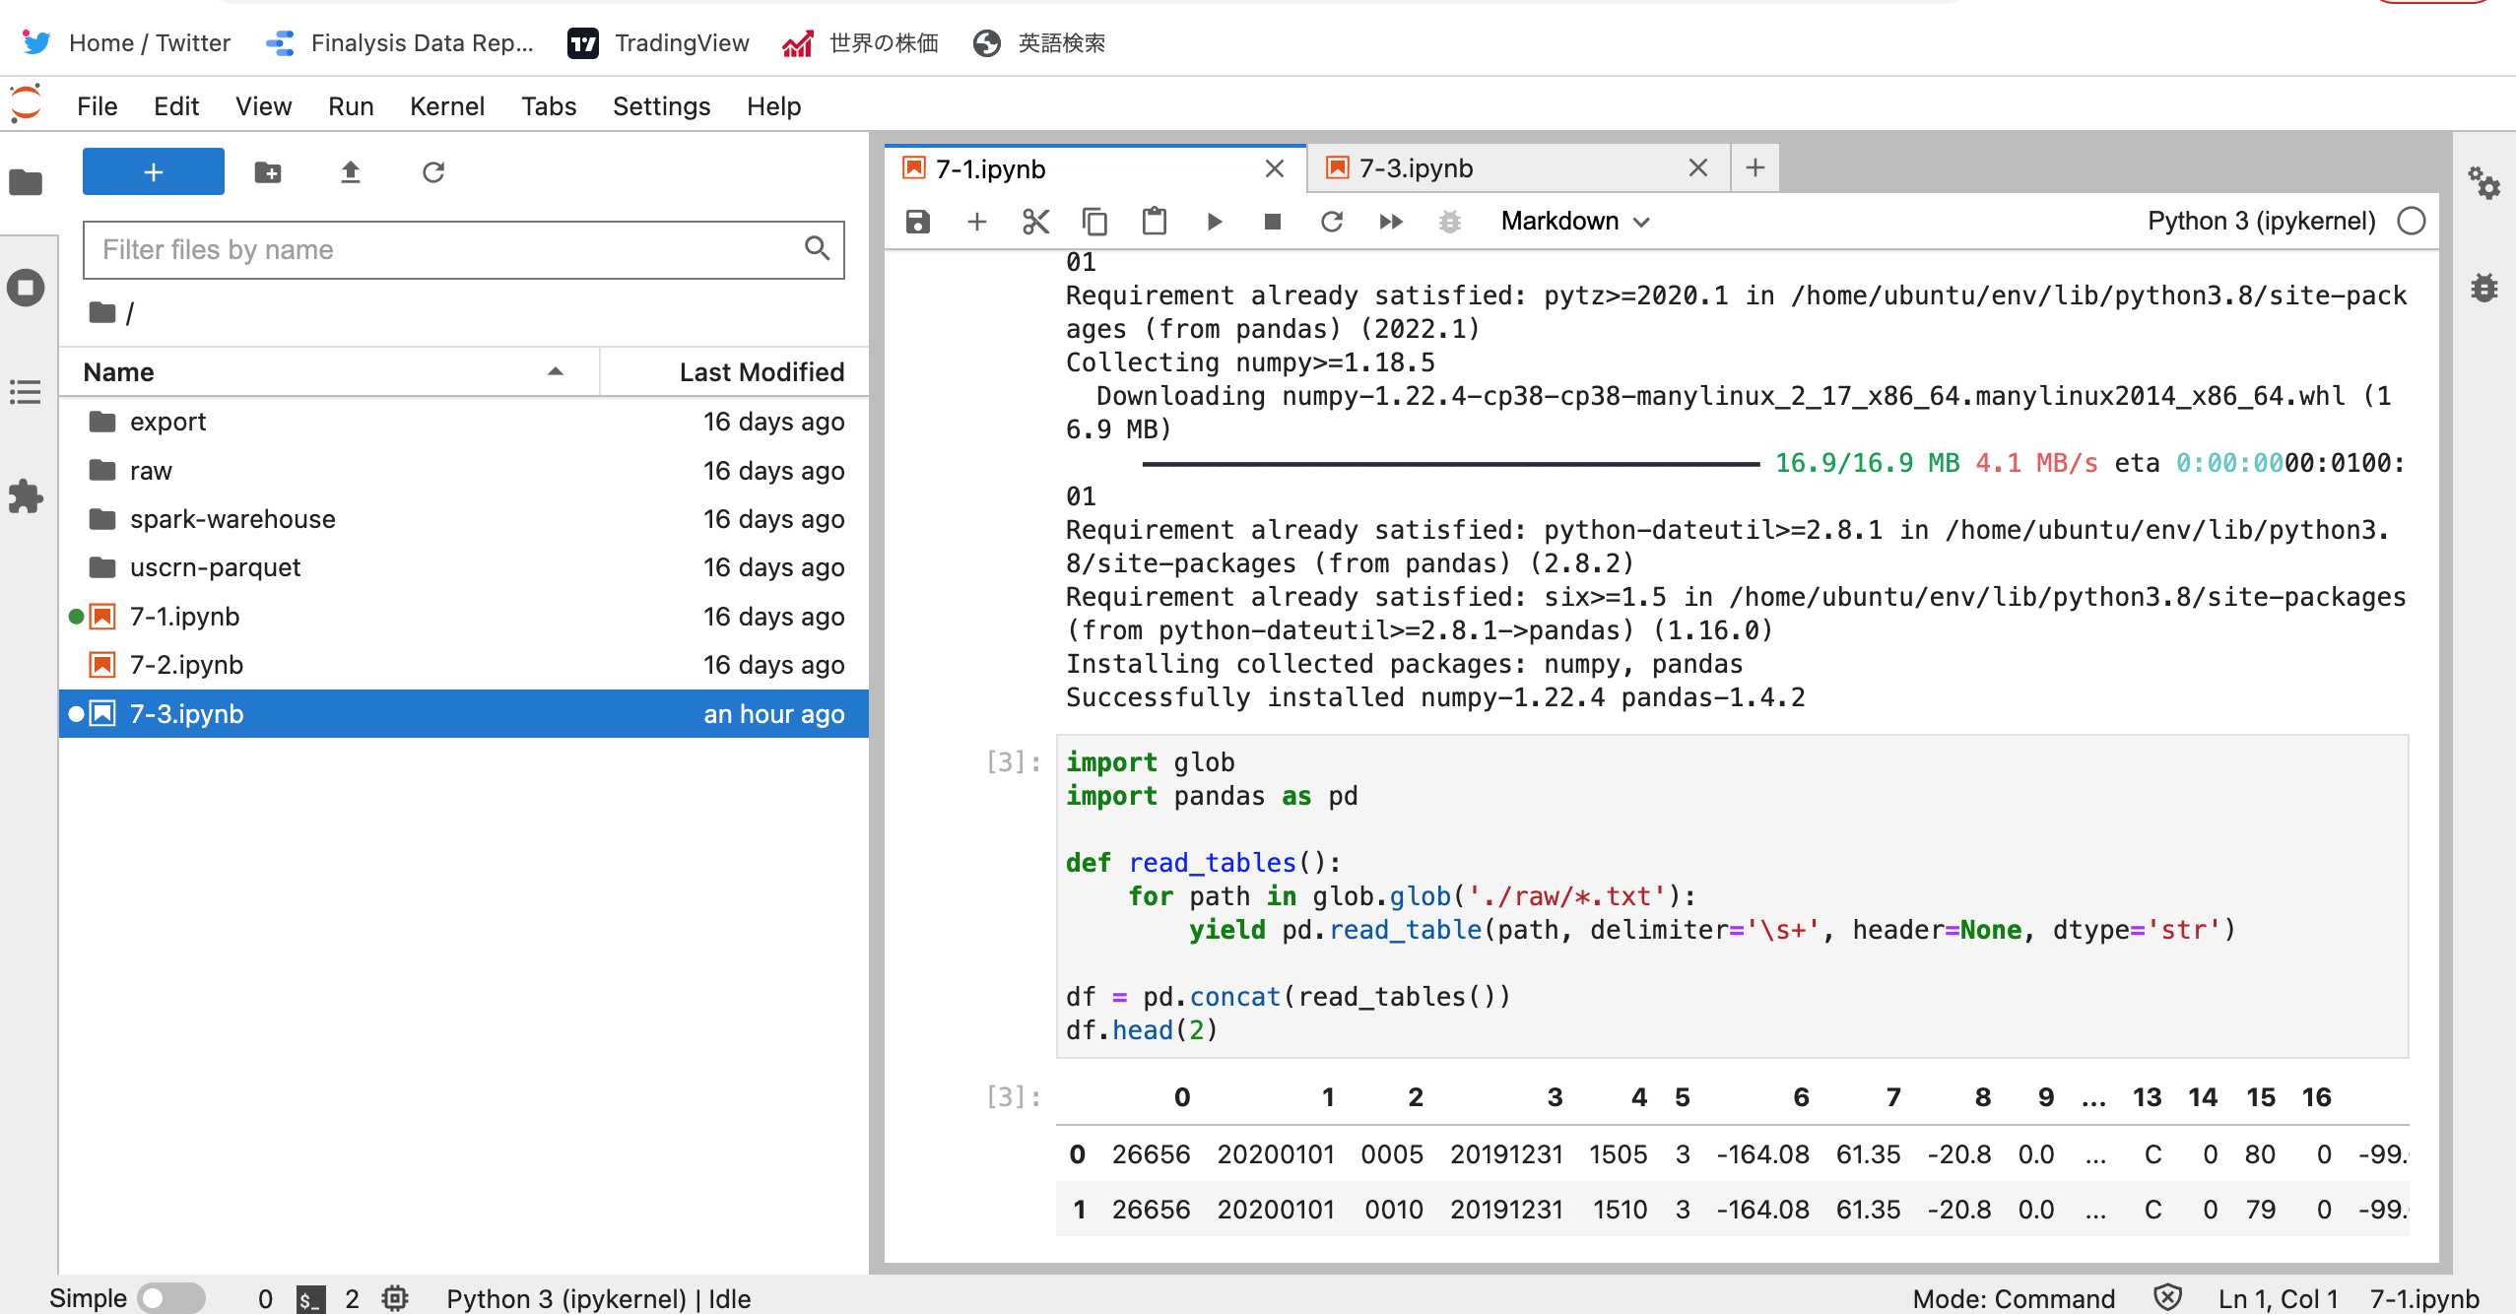The image size is (2516, 1314).
Task: Restart kernel and run all cells
Action: click(1391, 222)
